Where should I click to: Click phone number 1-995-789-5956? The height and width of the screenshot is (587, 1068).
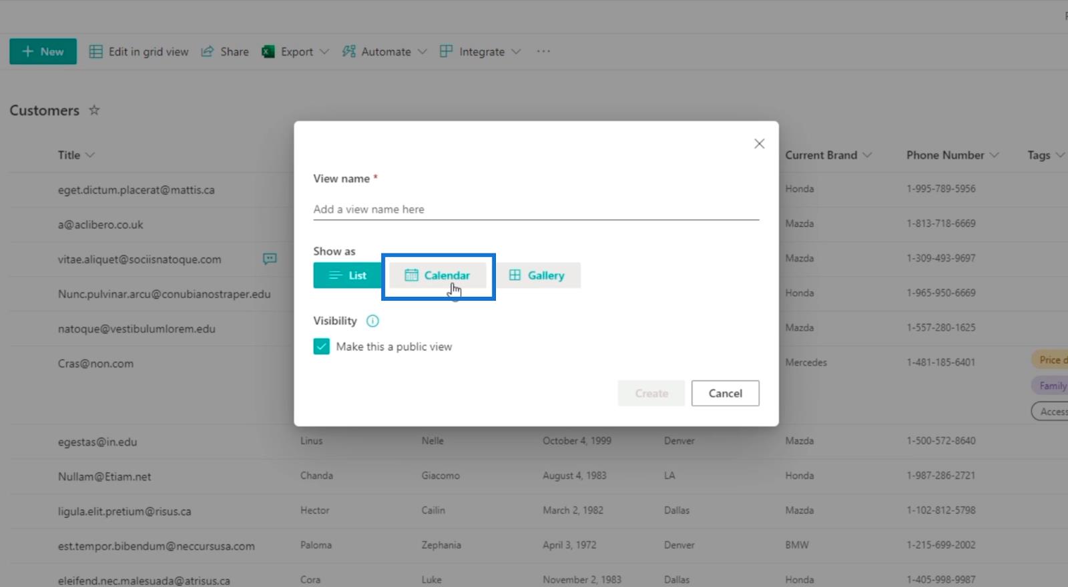[x=941, y=189]
